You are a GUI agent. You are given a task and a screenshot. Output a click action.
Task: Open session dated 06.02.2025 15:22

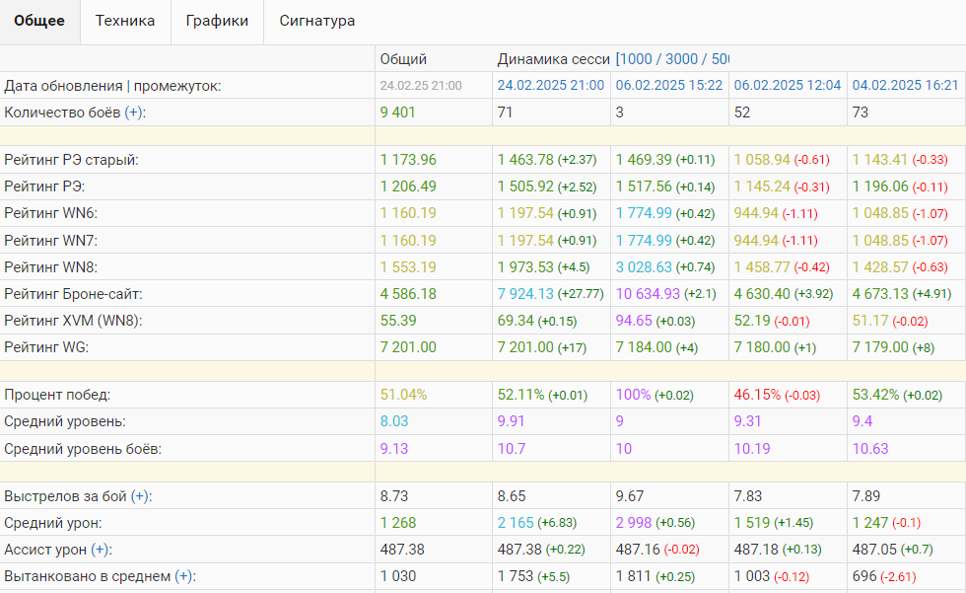(x=668, y=86)
